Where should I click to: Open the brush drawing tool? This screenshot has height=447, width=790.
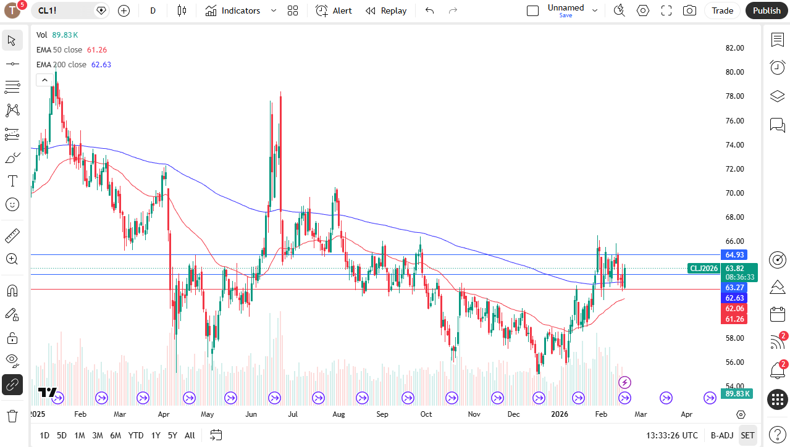coord(12,157)
